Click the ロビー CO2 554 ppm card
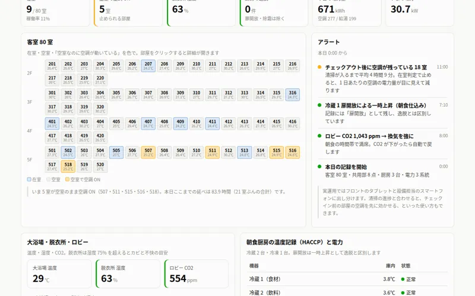Viewport: 475px width, 296px height. pos(197,274)
